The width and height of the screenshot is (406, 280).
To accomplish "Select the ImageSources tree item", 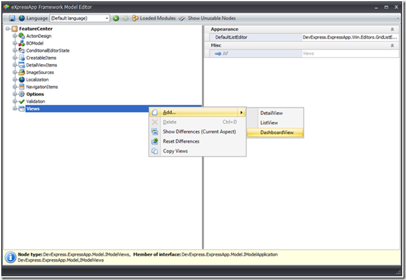I will pos(40,72).
